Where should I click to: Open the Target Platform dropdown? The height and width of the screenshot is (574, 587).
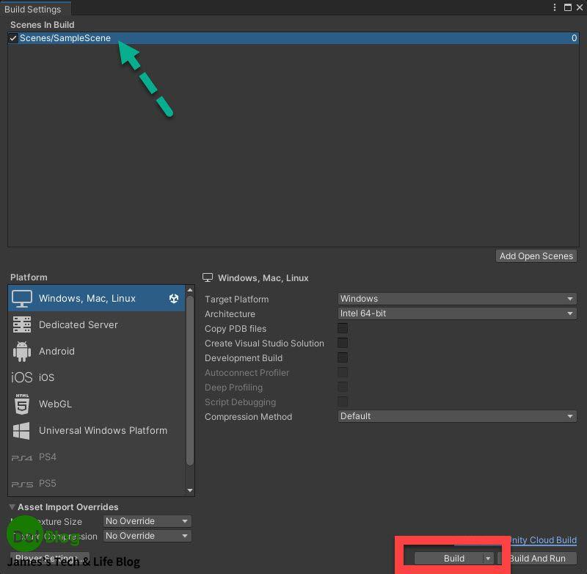(x=456, y=299)
